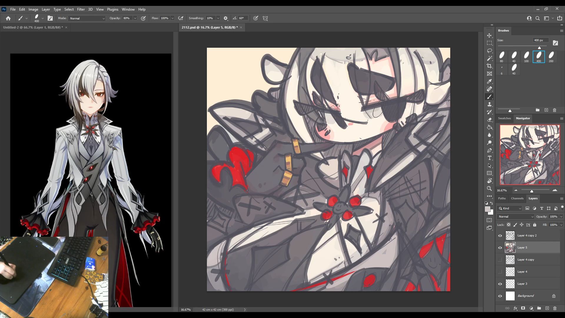565x318 pixels.
Task: Select the Dodge tool
Action: coord(489,143)
